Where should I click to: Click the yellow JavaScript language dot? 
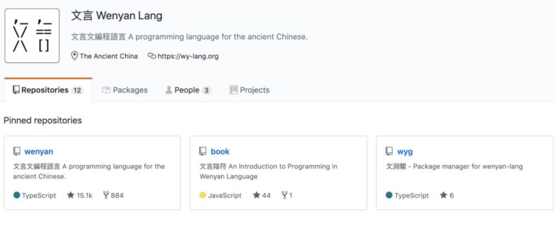point(202,195)
